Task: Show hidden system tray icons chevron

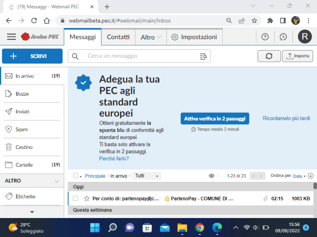Action: point(236,228)
